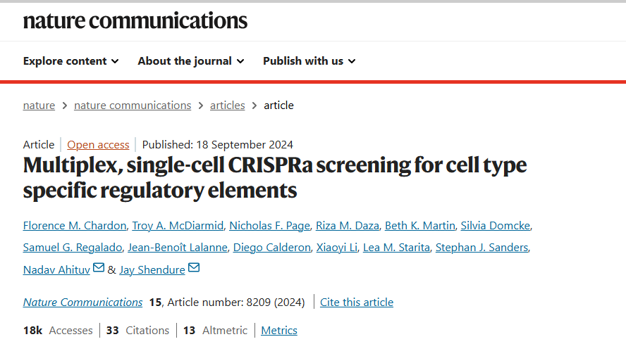
Task: Navigate to articles breadcrumb
Action: click(228, 106)
